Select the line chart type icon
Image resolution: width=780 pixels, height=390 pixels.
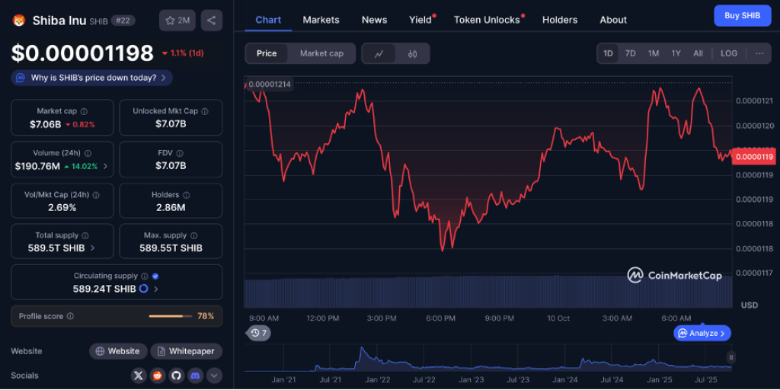(379, 53)
